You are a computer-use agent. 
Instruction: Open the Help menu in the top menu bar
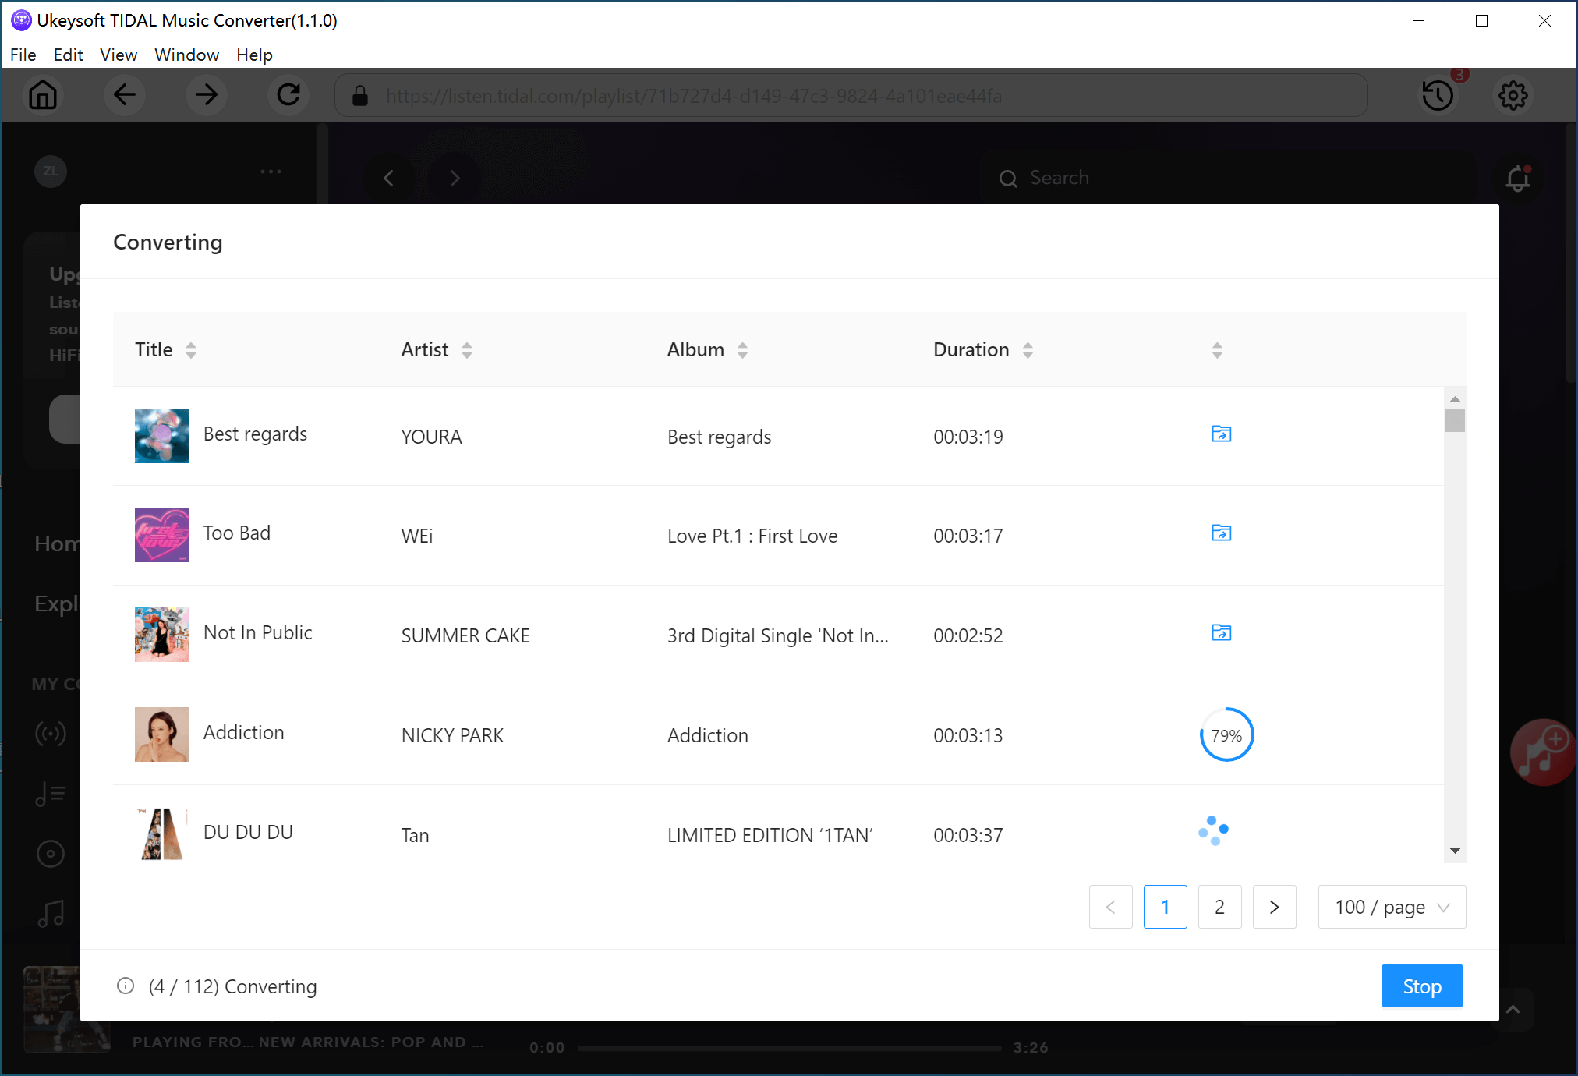(253, 55)
